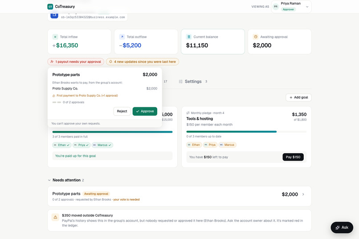Switch to the Settings tab

point(193,81)
